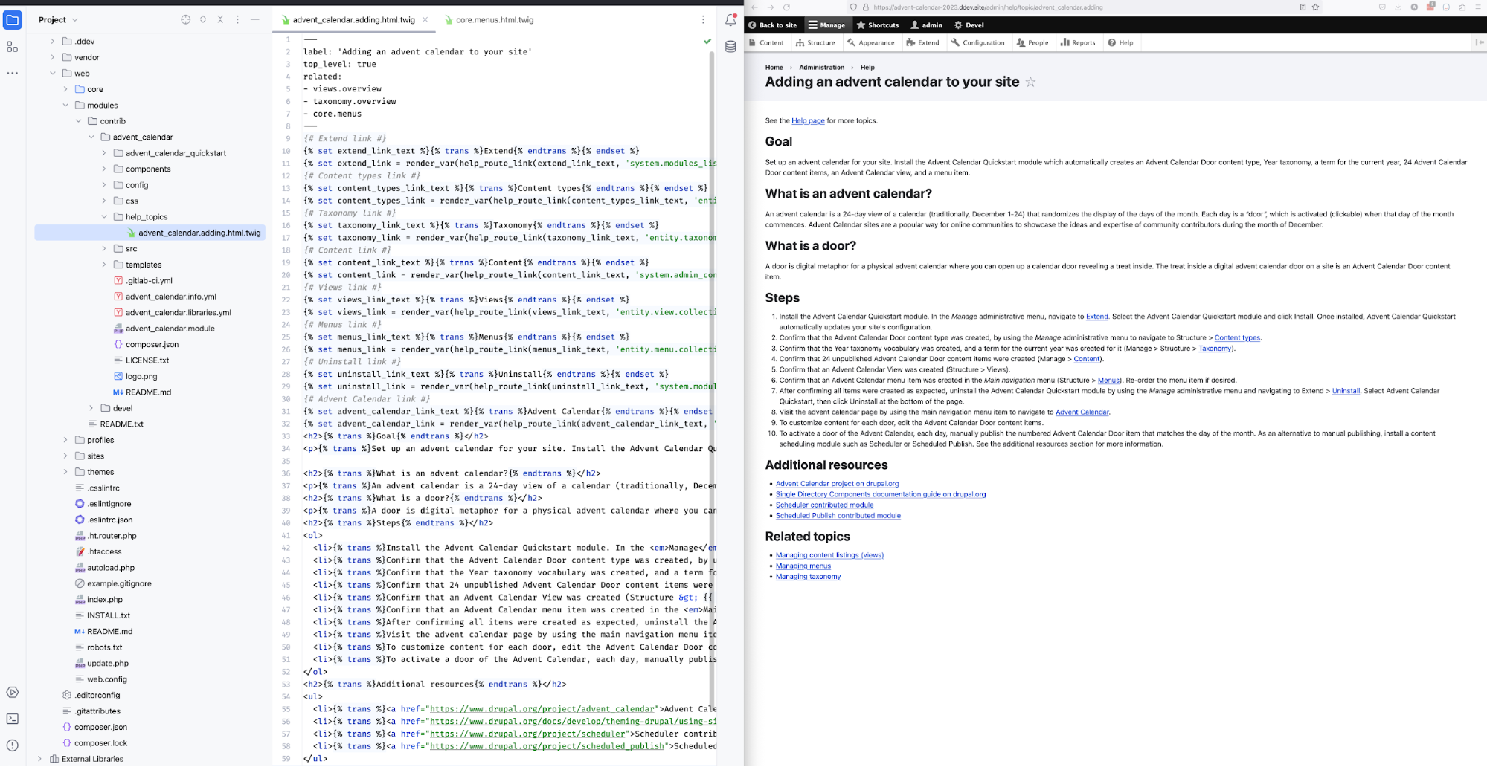1487x767 pixels.
Task: Toggle the Manage toolbar tray
Action: [x=826, y=25]
